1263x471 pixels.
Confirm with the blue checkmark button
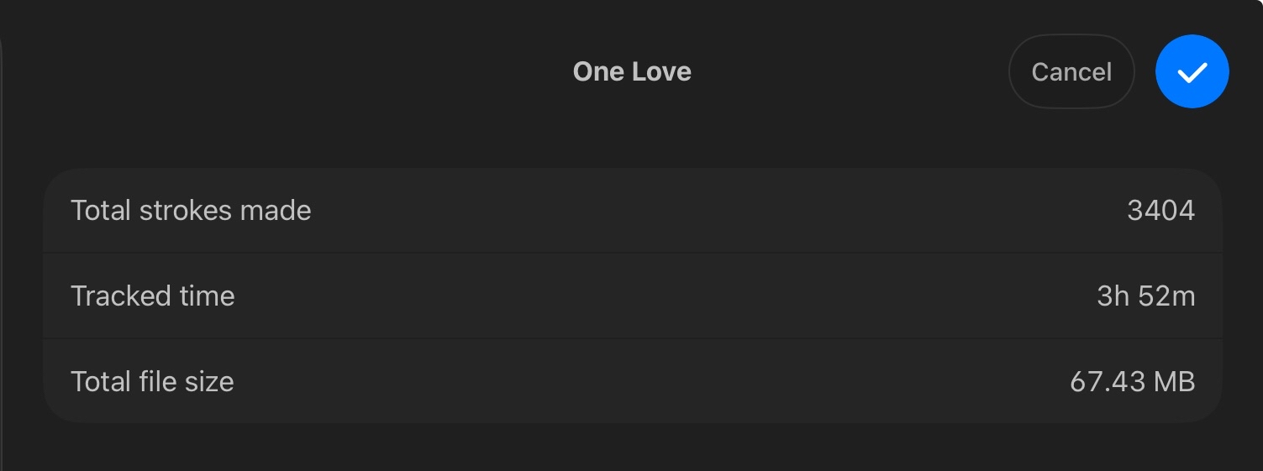coord(1192,72)
